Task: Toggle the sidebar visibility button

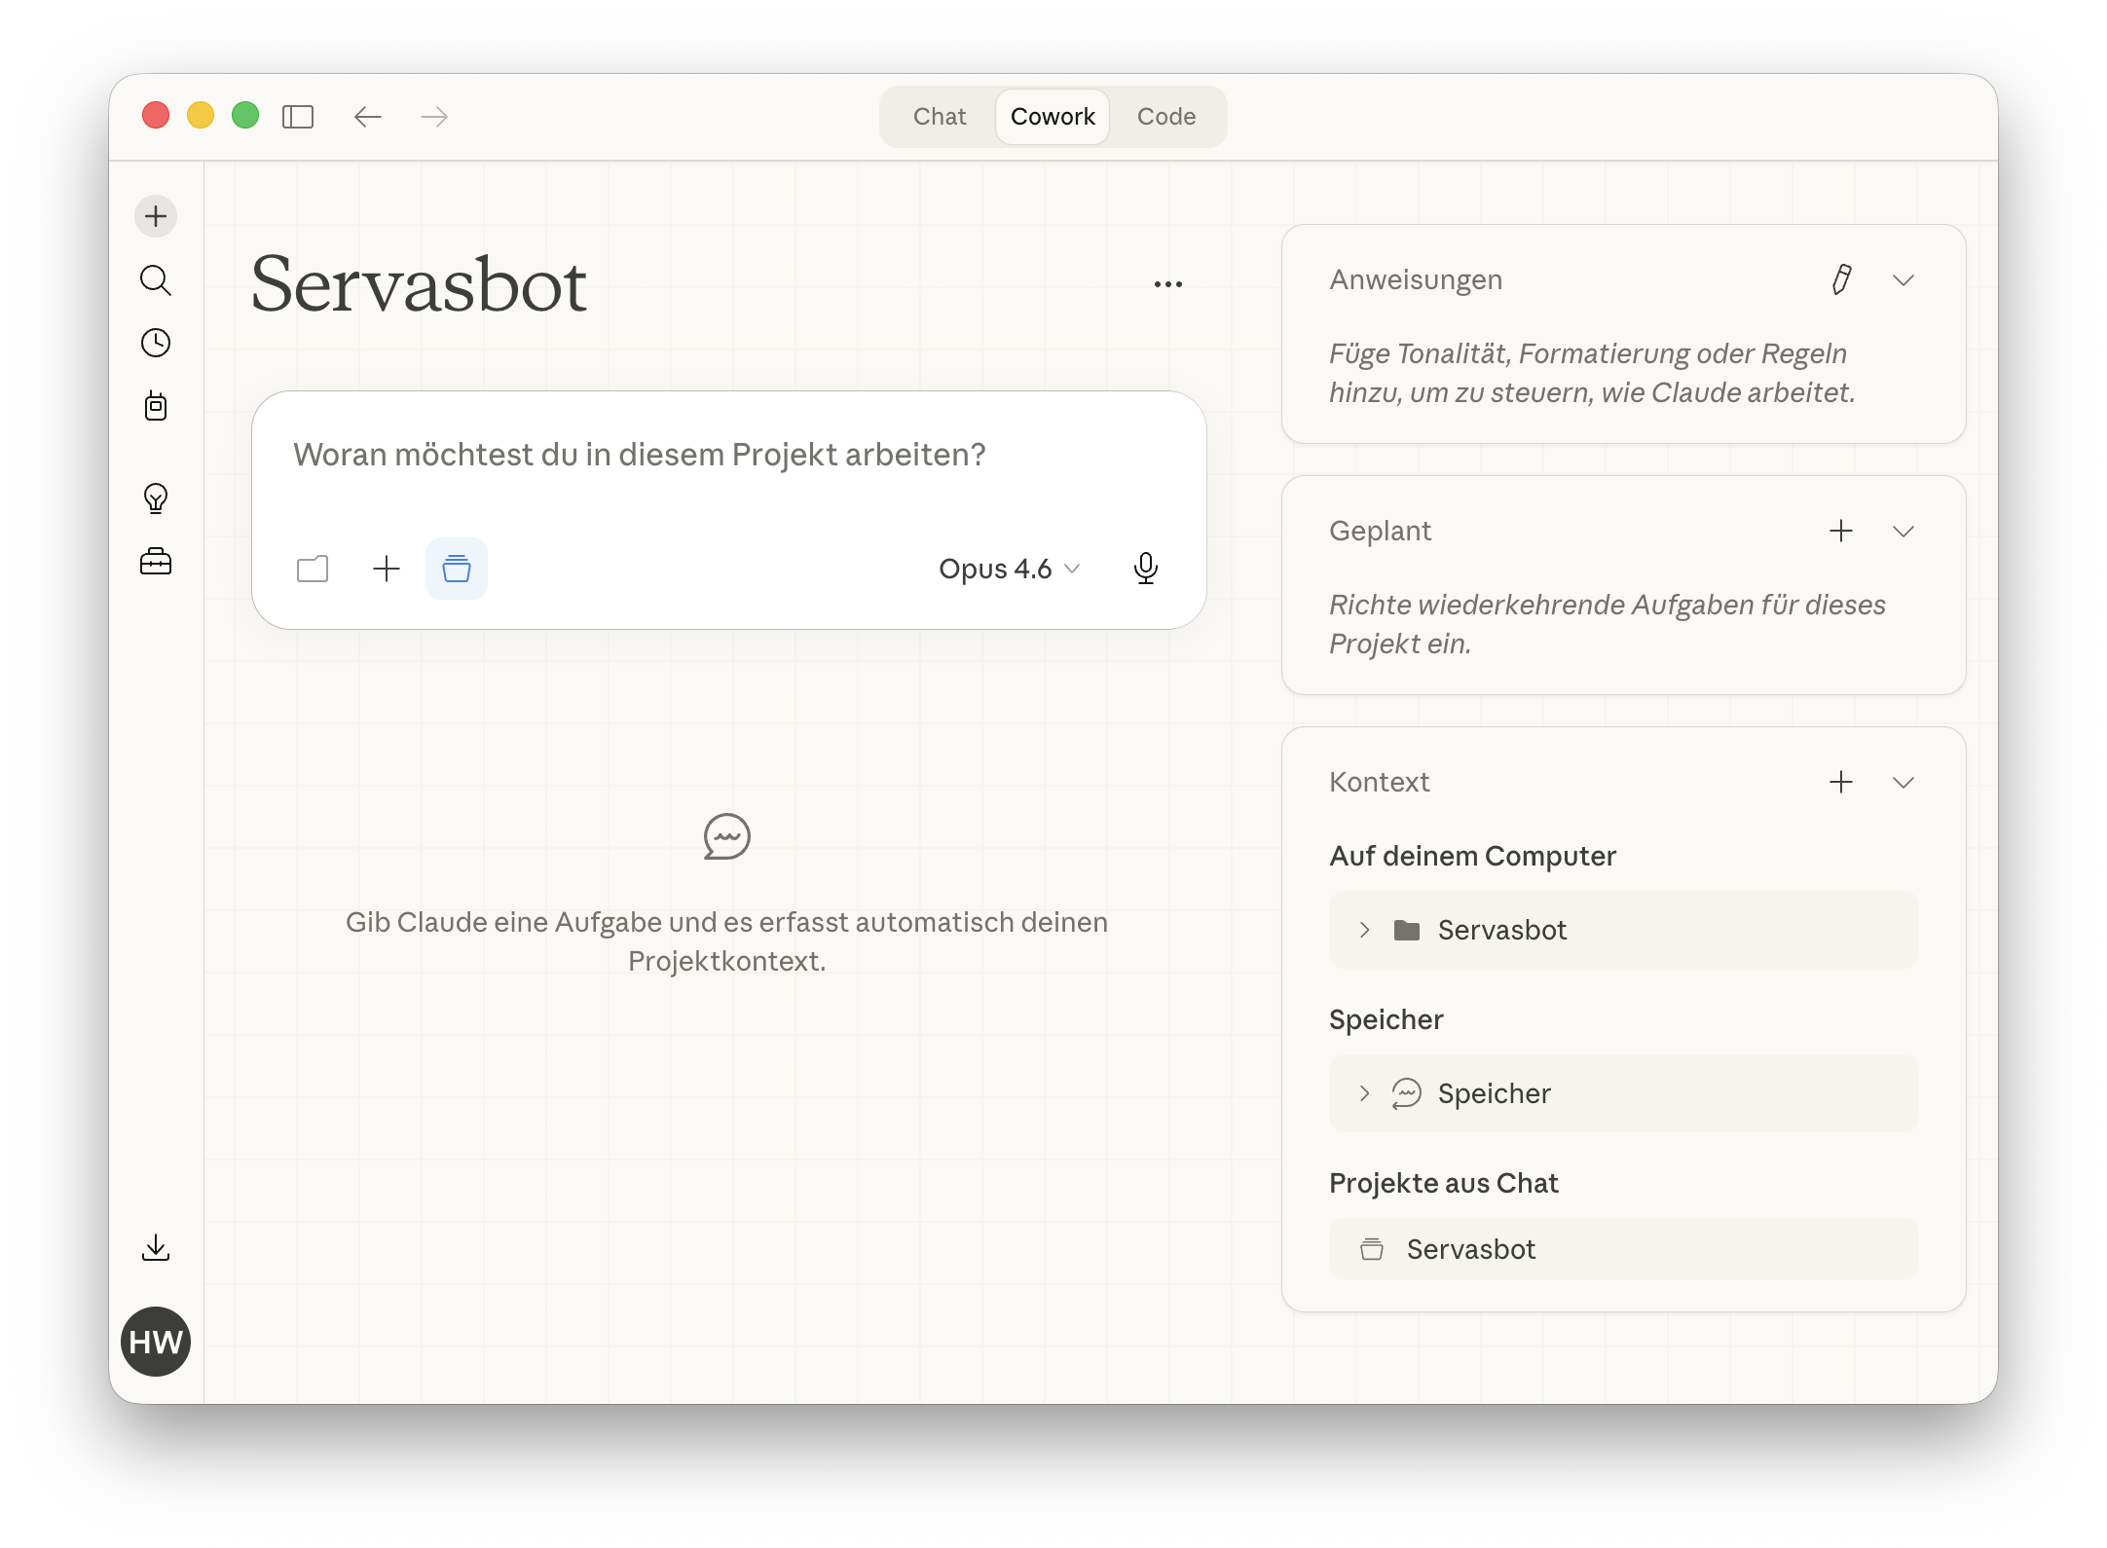Action: pos(299,116)
